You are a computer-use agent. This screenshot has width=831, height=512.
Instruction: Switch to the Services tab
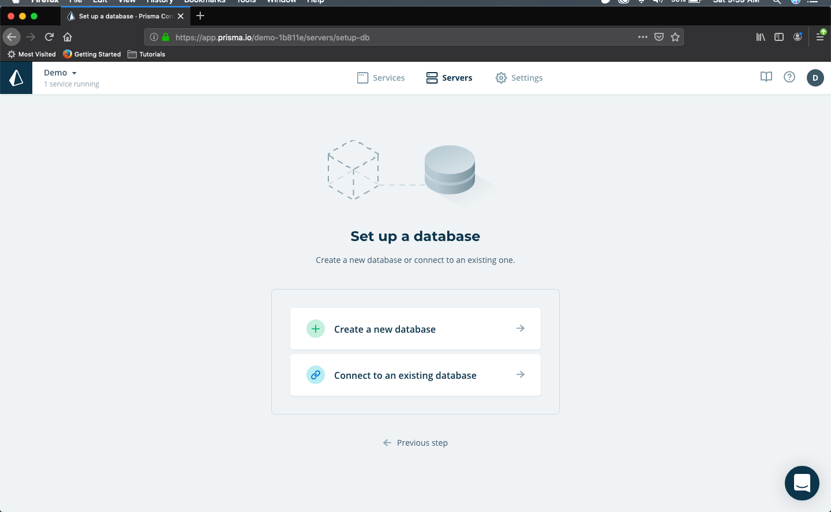pyautogui.click(x=381, y=78)
